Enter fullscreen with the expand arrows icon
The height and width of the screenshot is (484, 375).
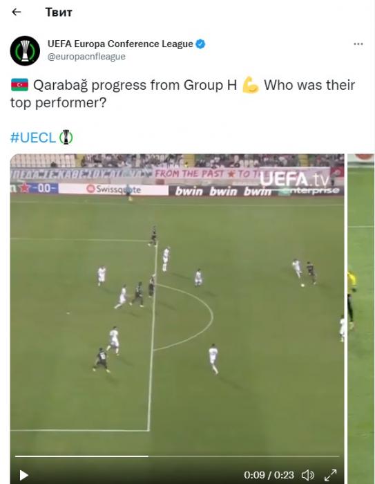tap(330, 475)
